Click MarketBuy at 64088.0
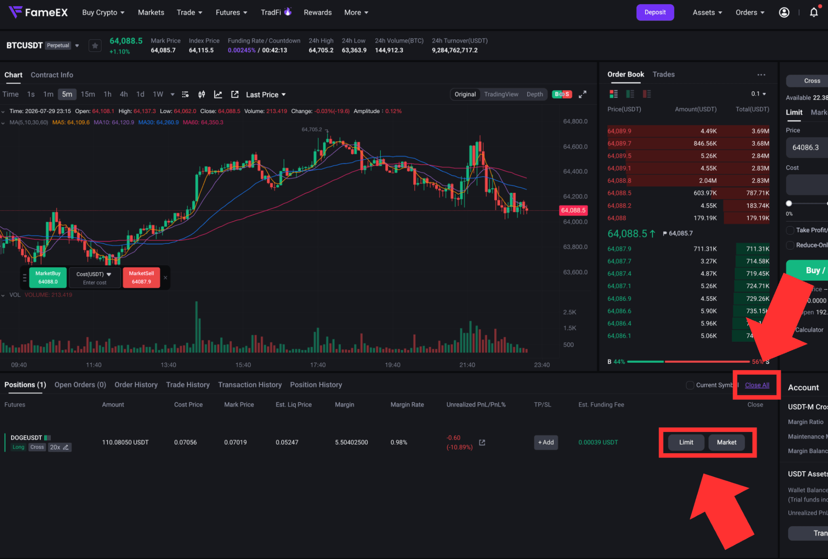Viewport: 828px width, 559px height. click(x=48, y=278)
